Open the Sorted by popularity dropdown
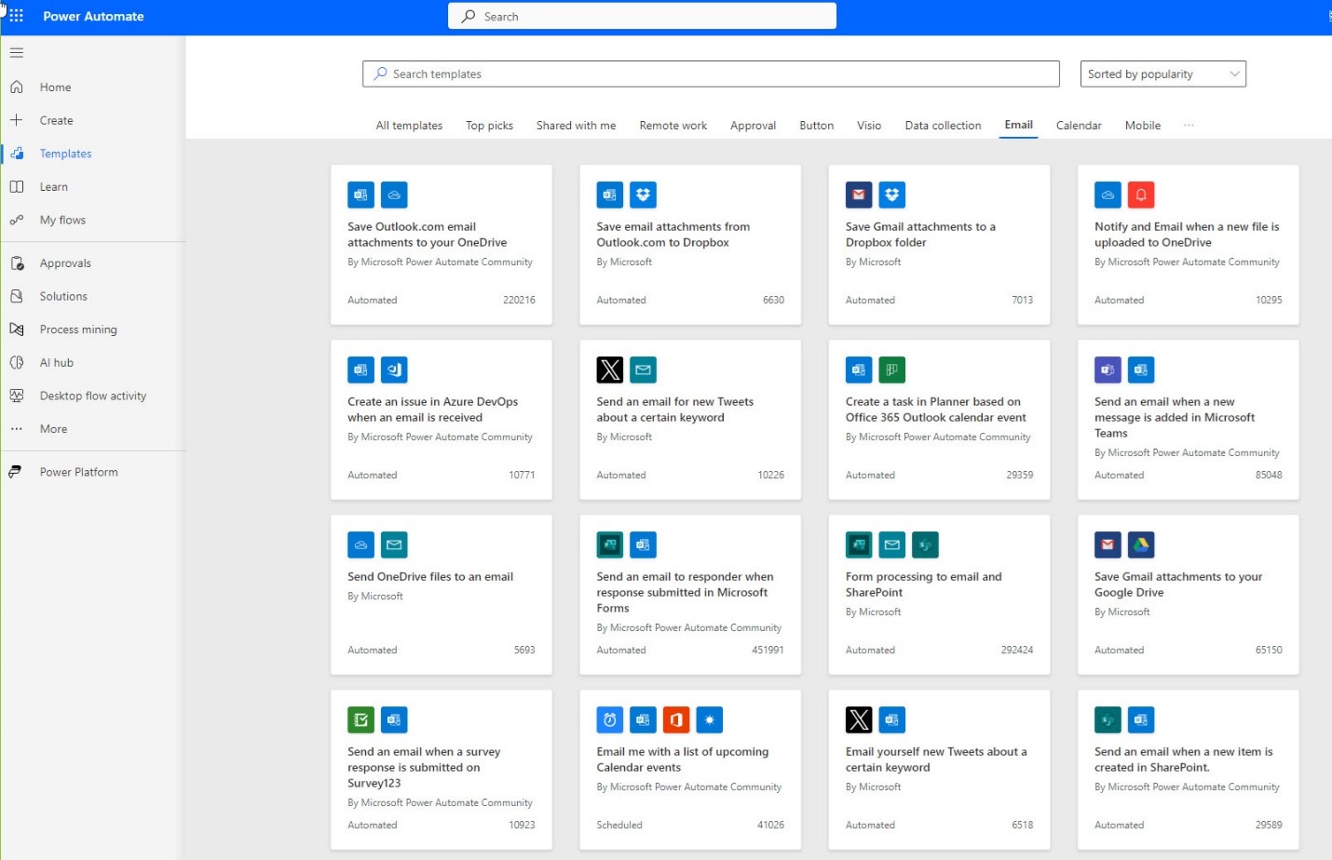 pyautogui.click(x=1162, y=74)
